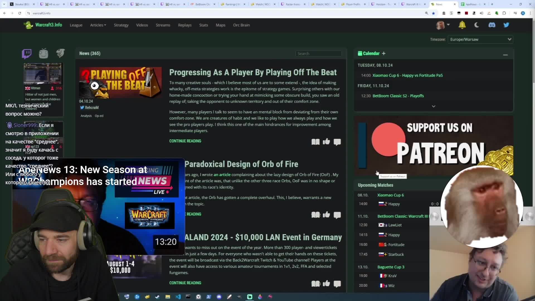
Task: Expand more calendar events with down chevron
Action: tap(434, 106)
